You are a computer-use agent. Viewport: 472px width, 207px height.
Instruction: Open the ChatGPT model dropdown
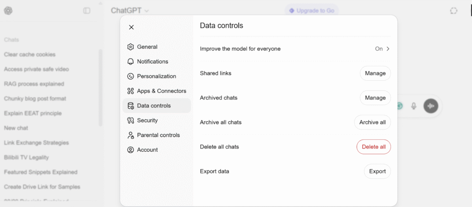pyautogui.click(x=130, y=11)
